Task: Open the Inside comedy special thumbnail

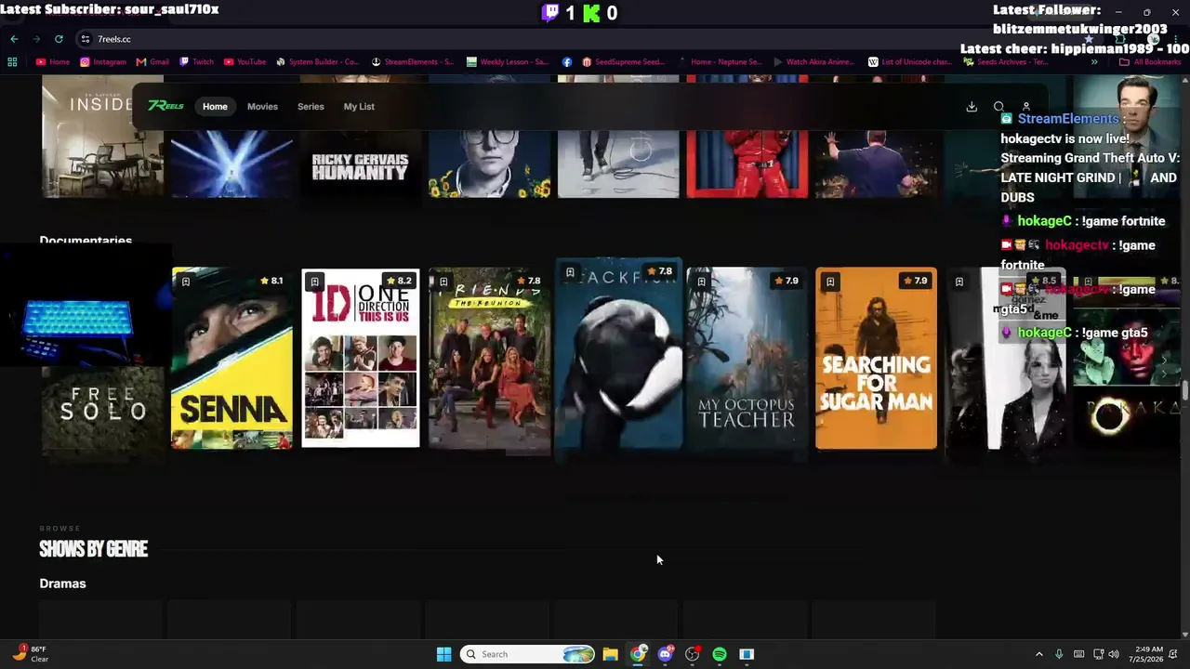Action: coord(102,138)
